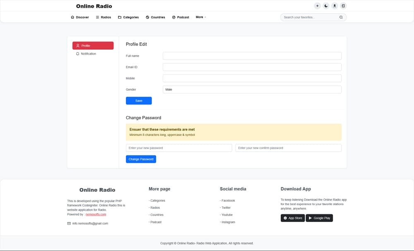Click the search magnifier icon
The height and width of the screenshot is (251, 414).
point(341,17)
